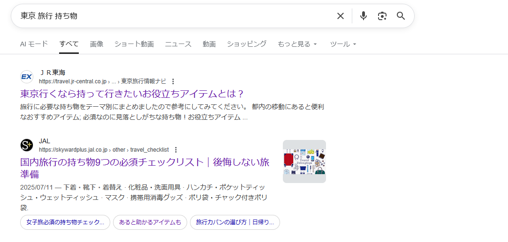Expand the ツール dropdown

coord(343,44)
